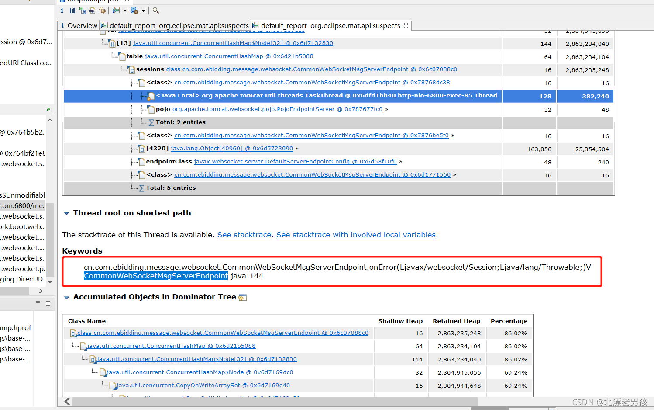Click the down arrow of the left panel's vertical scrollbar
The width and height of the screenshot is (654, 410).
(x=50, y=281)
